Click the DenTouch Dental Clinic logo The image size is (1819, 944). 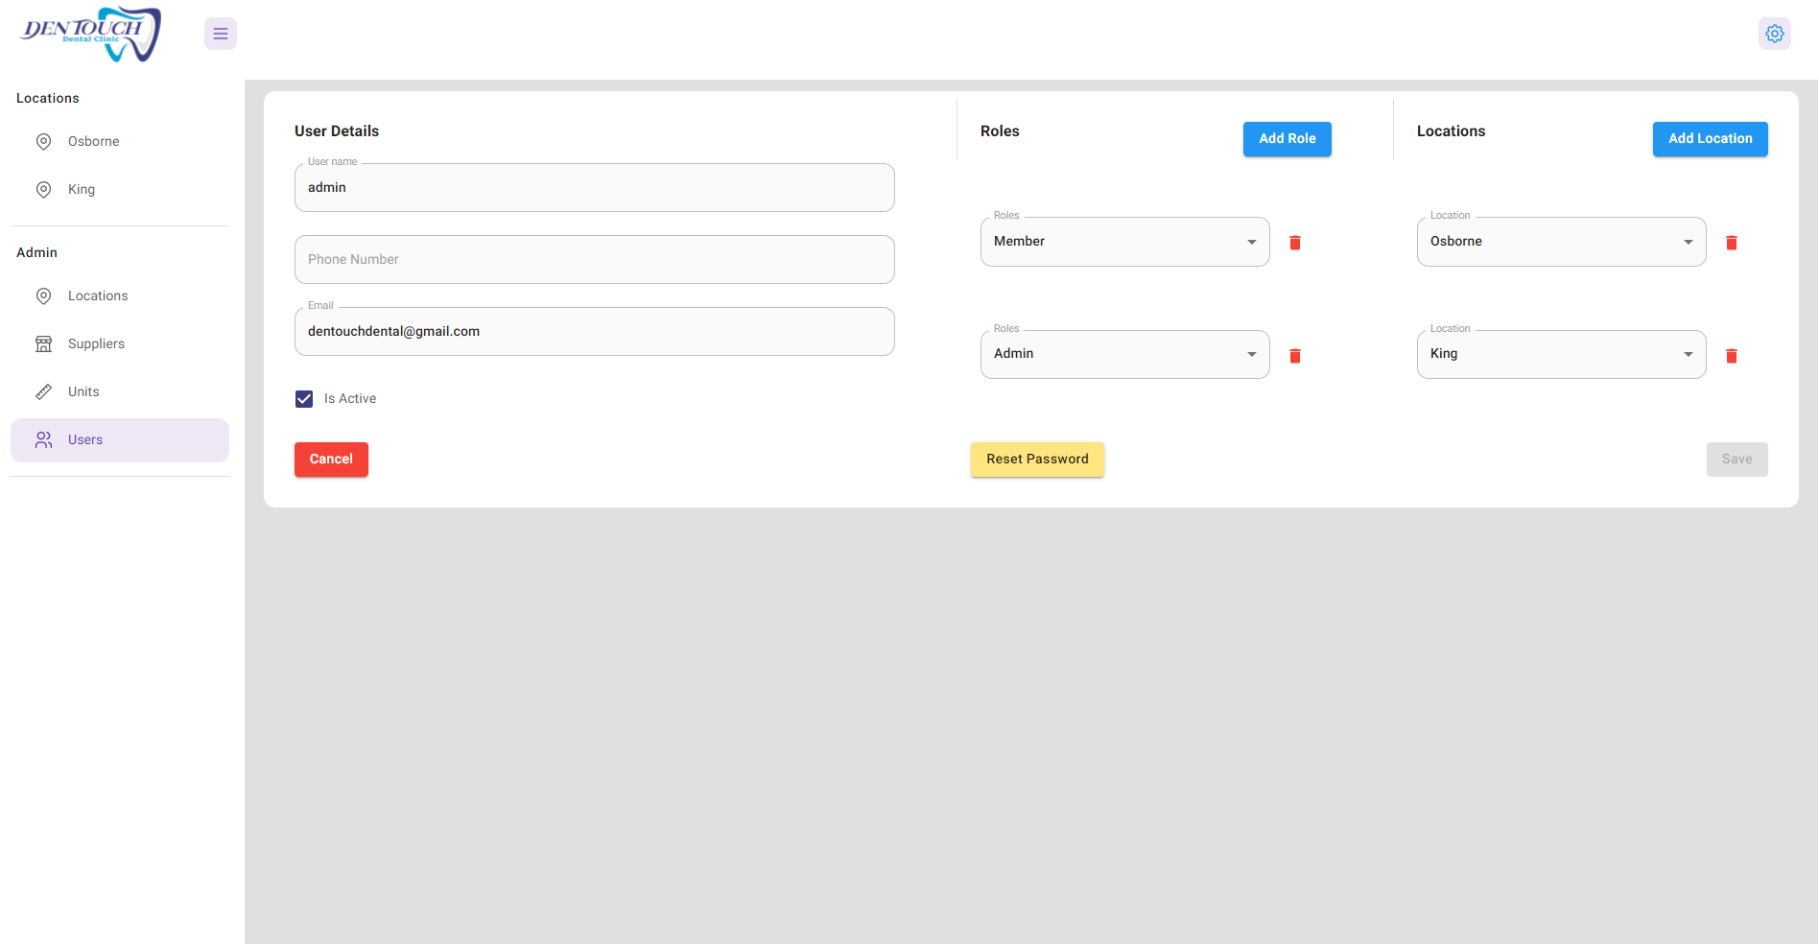pos(91,35)
